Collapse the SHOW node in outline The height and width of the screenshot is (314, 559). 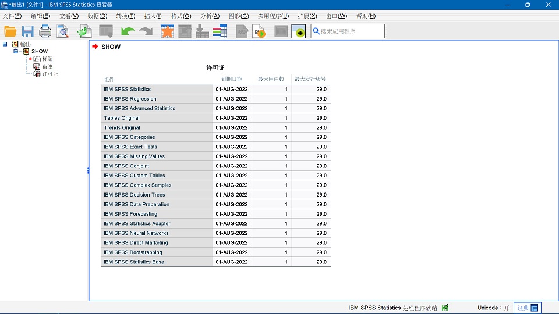(16, 52)
